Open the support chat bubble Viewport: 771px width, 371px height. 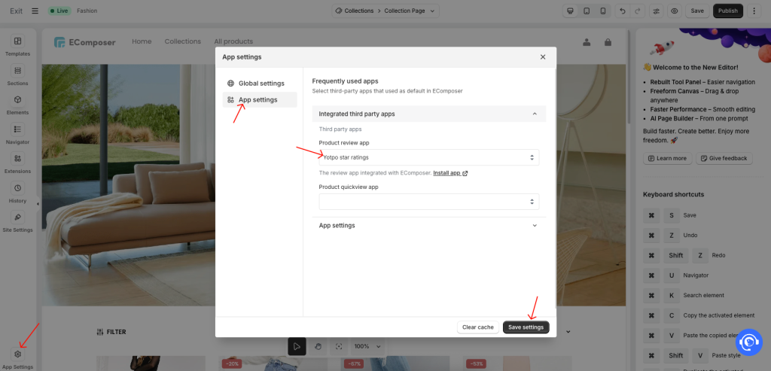[x=748, y=341]
